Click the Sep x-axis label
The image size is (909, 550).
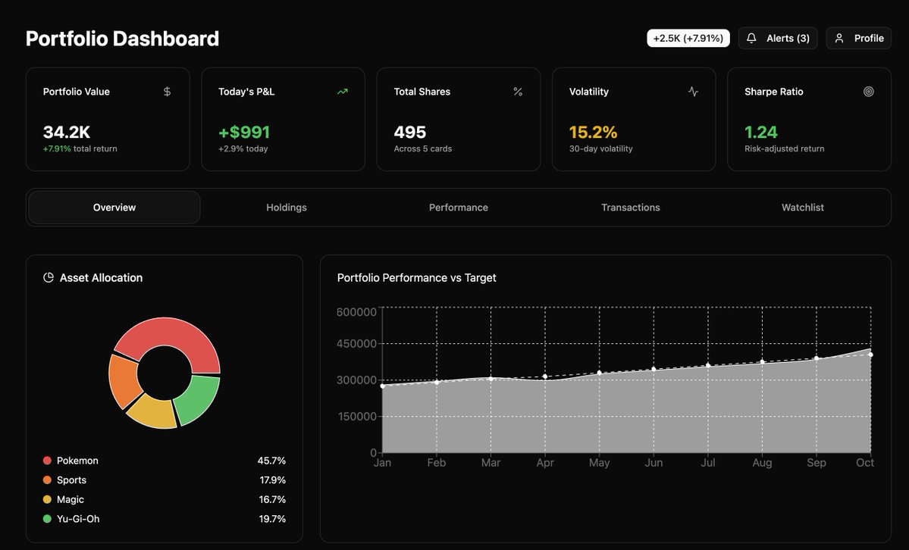point(817,462)
